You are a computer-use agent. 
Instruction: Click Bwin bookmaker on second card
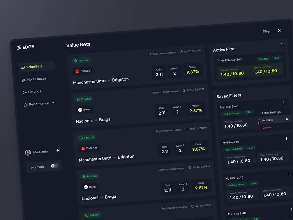(84, 110)
